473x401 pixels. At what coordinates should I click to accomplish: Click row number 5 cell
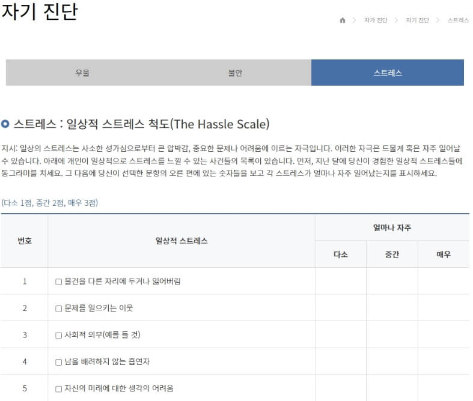point(25,388)
